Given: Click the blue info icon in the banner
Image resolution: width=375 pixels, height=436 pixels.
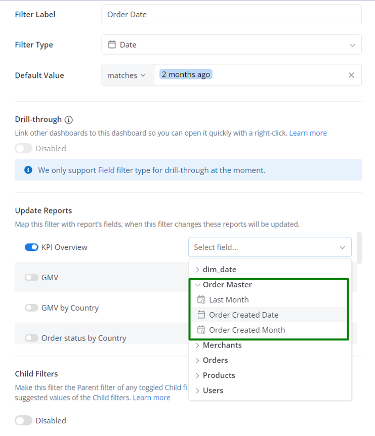Looking at the screenshot, I should (28, 170).
